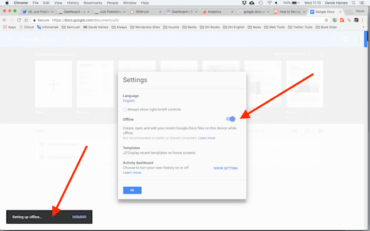The width and height of the screenshot is (370, 231).
Task: Switch to the google docs search tab
Action: [253, 11]
